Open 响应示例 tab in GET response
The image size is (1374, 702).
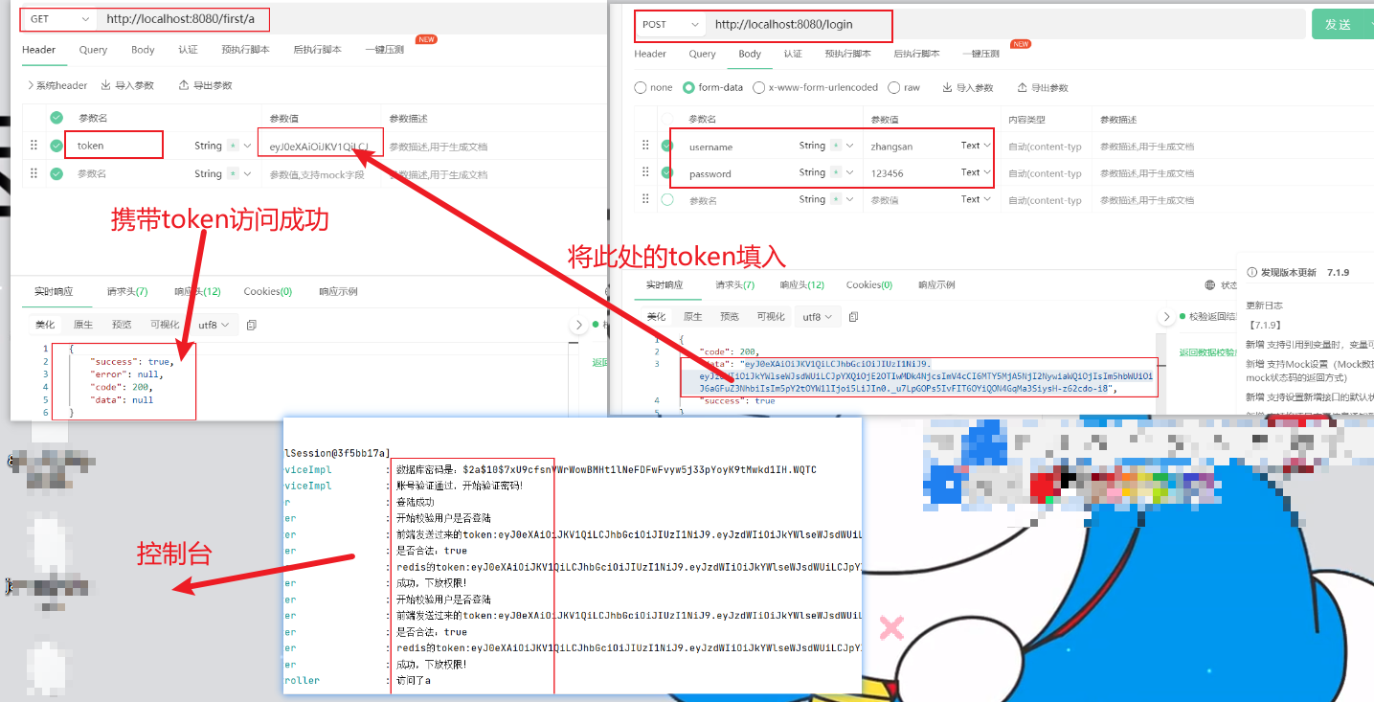point(338,291)
